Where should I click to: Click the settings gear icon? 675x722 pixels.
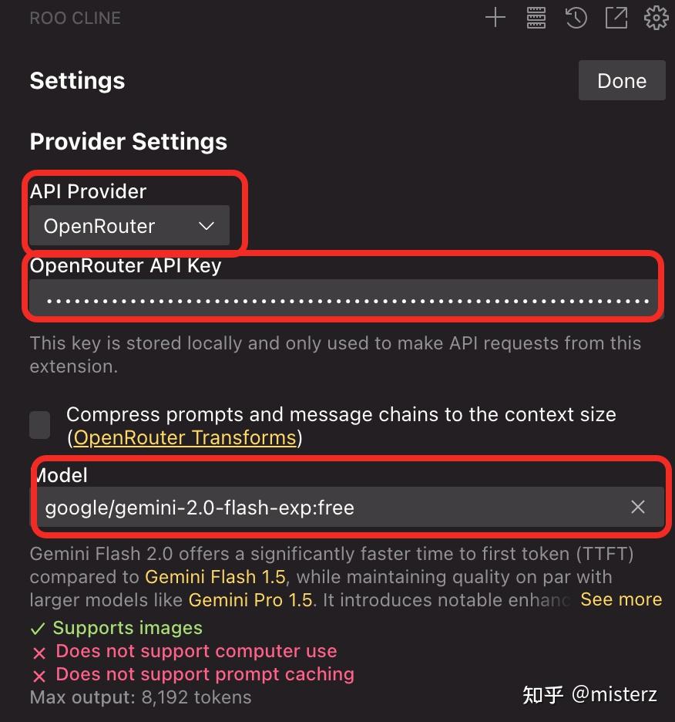coord(657,18)
